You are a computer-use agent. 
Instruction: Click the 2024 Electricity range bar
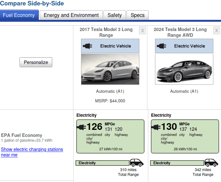pyautogui.click(x=177, y=163)
